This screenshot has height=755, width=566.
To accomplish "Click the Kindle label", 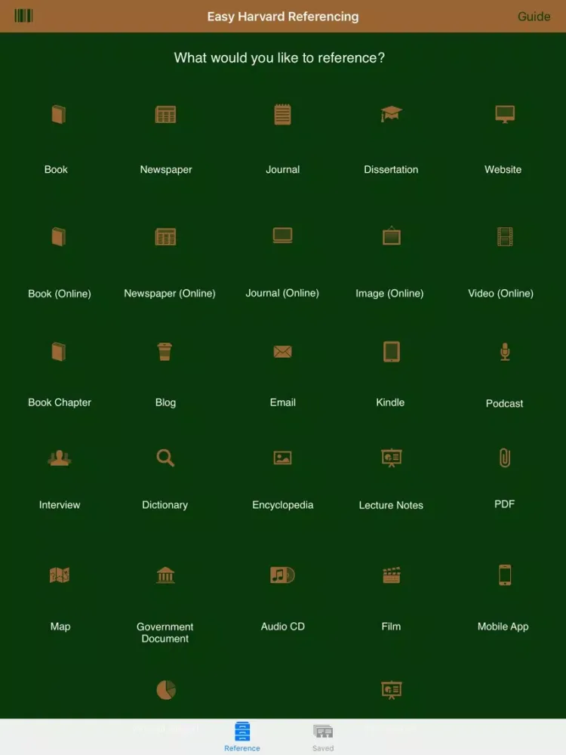I will [x=390, y=402].
